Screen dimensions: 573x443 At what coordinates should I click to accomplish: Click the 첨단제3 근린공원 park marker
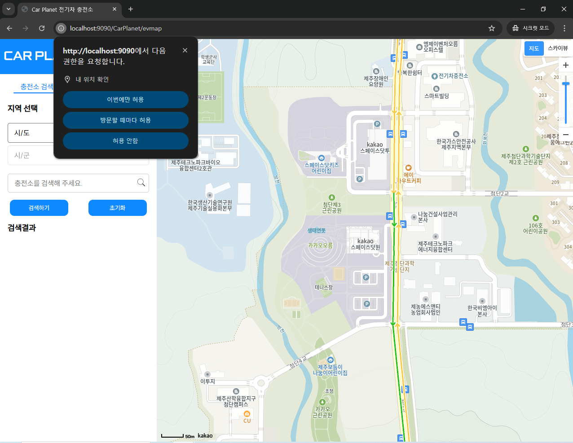[x=332, y=197]
